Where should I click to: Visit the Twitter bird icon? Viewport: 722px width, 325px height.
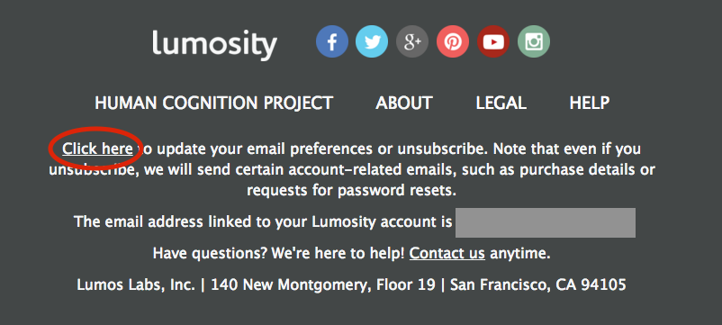pos(372,41)
